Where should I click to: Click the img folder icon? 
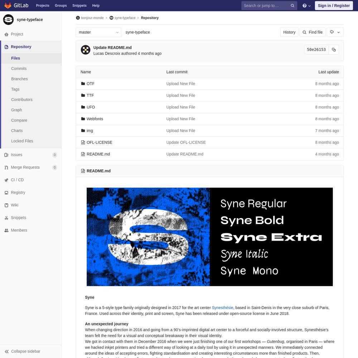click(x=83, y=131)
